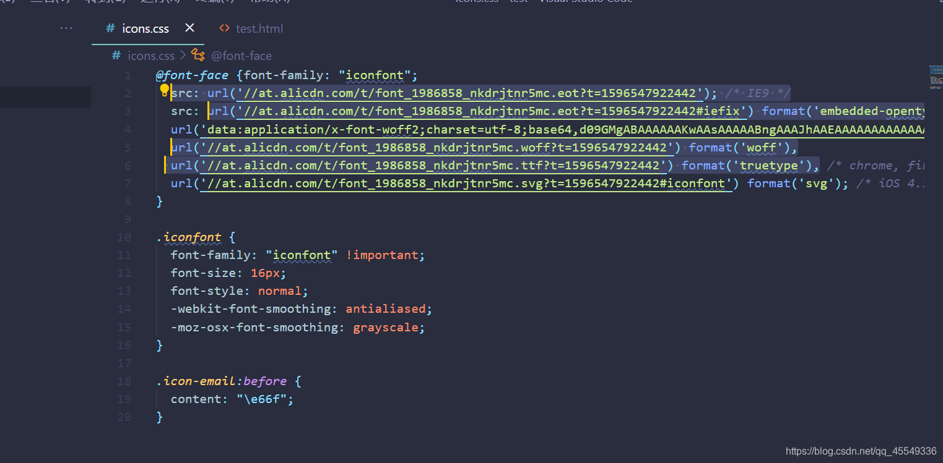Click the 'grayscale' value on line 15

click(386, 327)
